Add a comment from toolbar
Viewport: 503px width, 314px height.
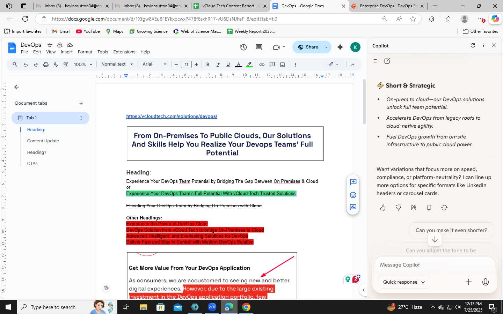pyautogui.click(x=272, y=65)
